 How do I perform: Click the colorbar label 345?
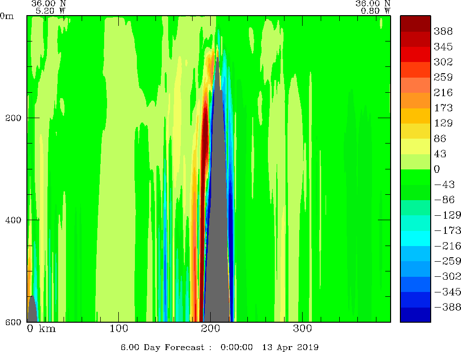[443, 46]
